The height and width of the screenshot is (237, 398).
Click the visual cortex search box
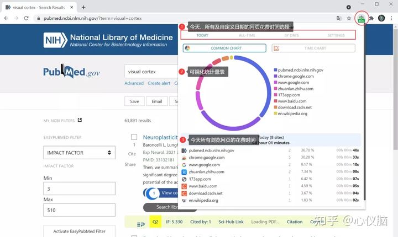tap(151, 72)
